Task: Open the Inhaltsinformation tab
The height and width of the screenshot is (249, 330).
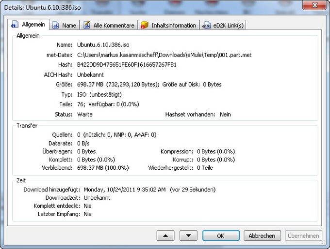Action: point(168,25)
